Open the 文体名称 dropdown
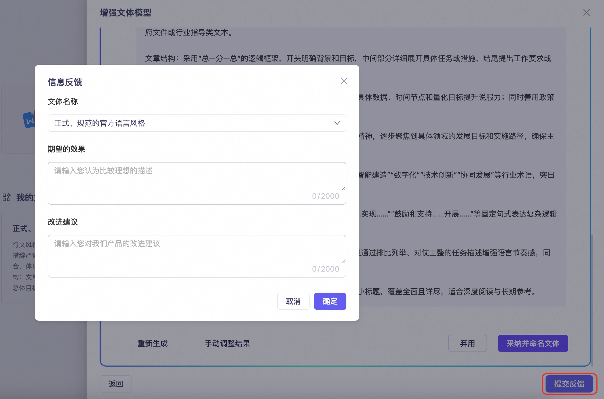604x399 pixels. 197,123
